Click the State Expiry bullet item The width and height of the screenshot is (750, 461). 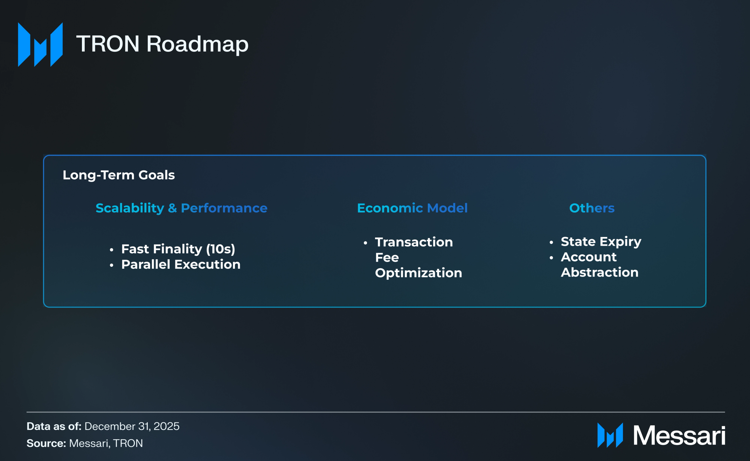[x=601, y=242]
